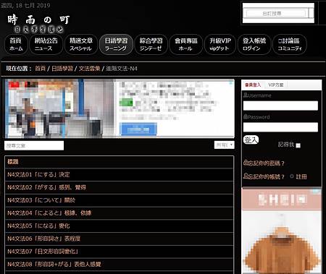Click the ad info icon on banner ad
Viewport: 326px width, 274px height.
230,83
